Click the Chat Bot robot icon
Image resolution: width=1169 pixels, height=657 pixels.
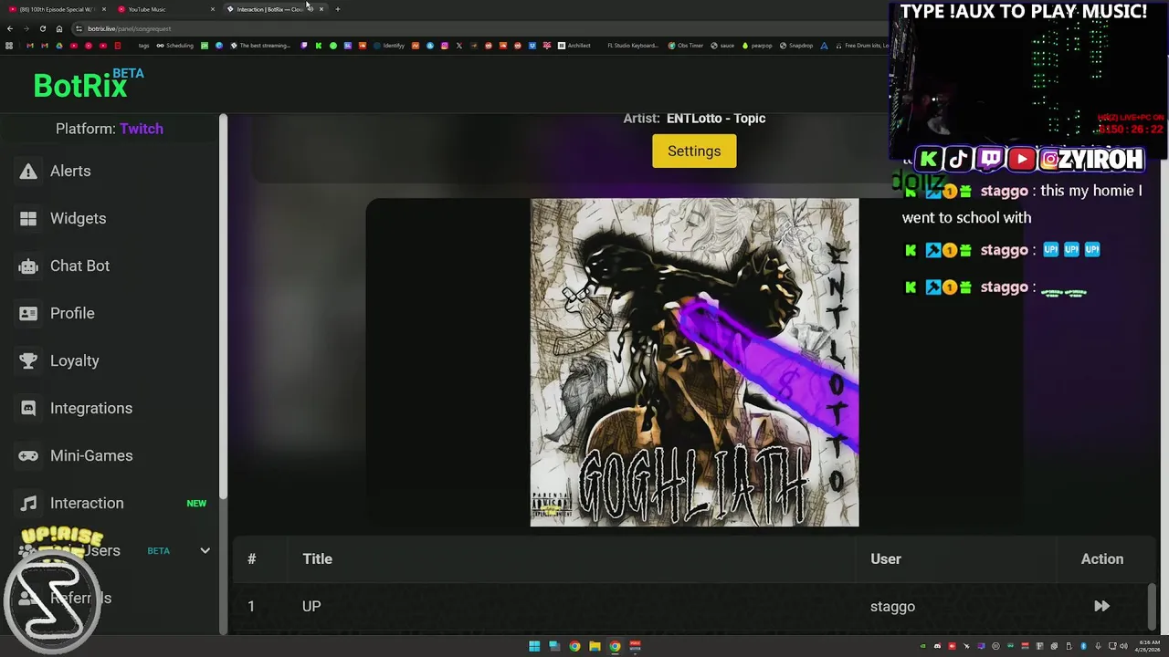28,266
